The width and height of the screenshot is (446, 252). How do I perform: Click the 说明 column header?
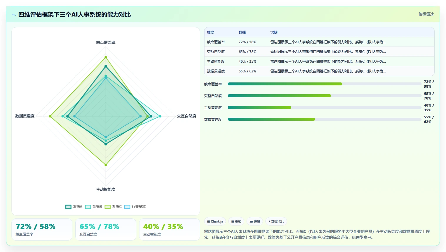coord(274,32)
